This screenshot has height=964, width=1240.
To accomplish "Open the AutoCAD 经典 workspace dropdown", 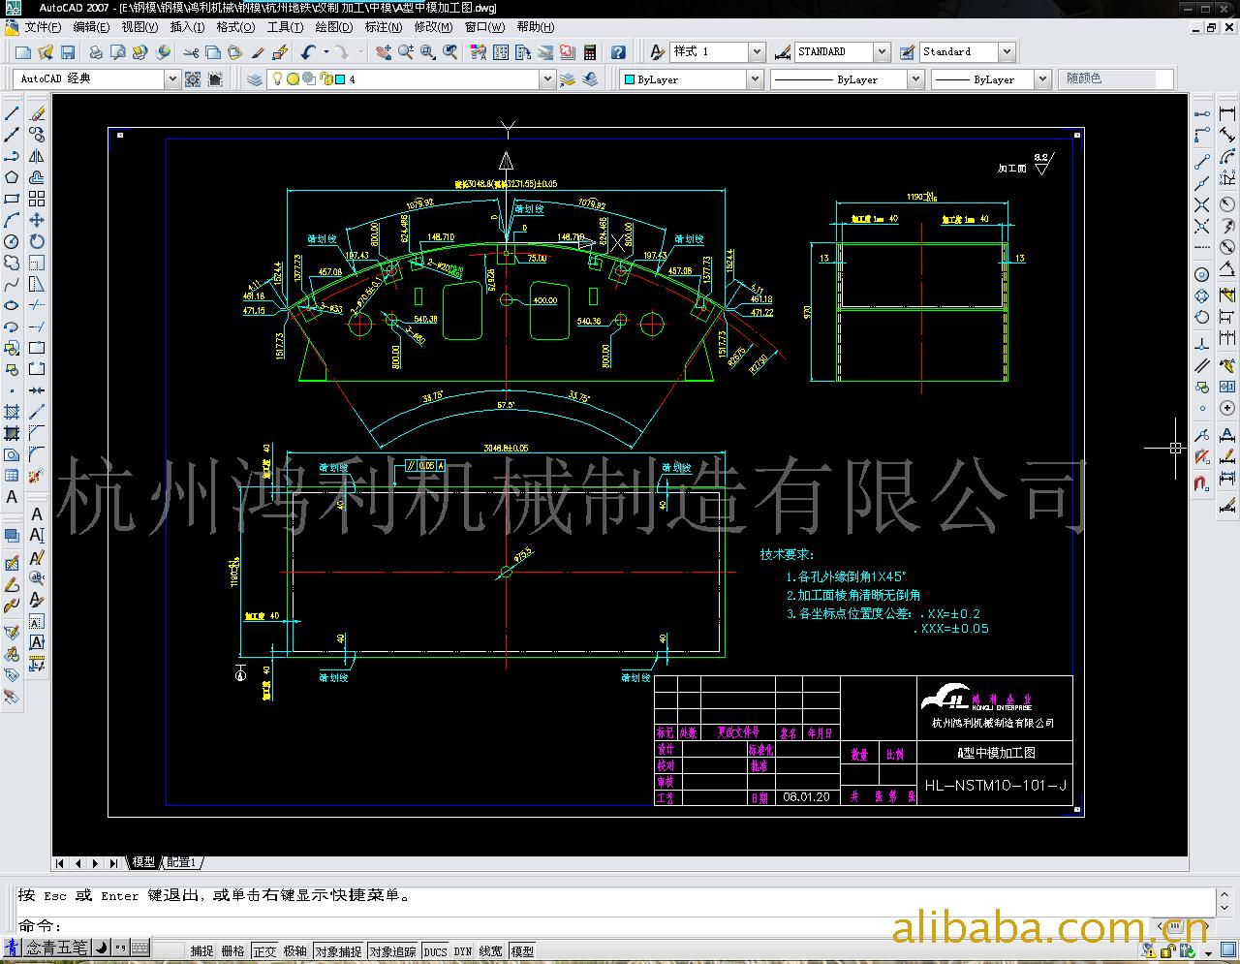I will tap(172, 79).
